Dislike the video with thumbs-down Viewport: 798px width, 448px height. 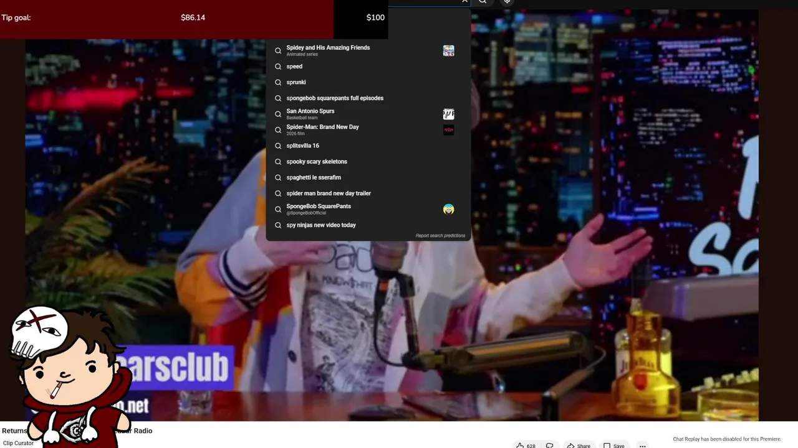pyautogui.click(x=549, y=446)
